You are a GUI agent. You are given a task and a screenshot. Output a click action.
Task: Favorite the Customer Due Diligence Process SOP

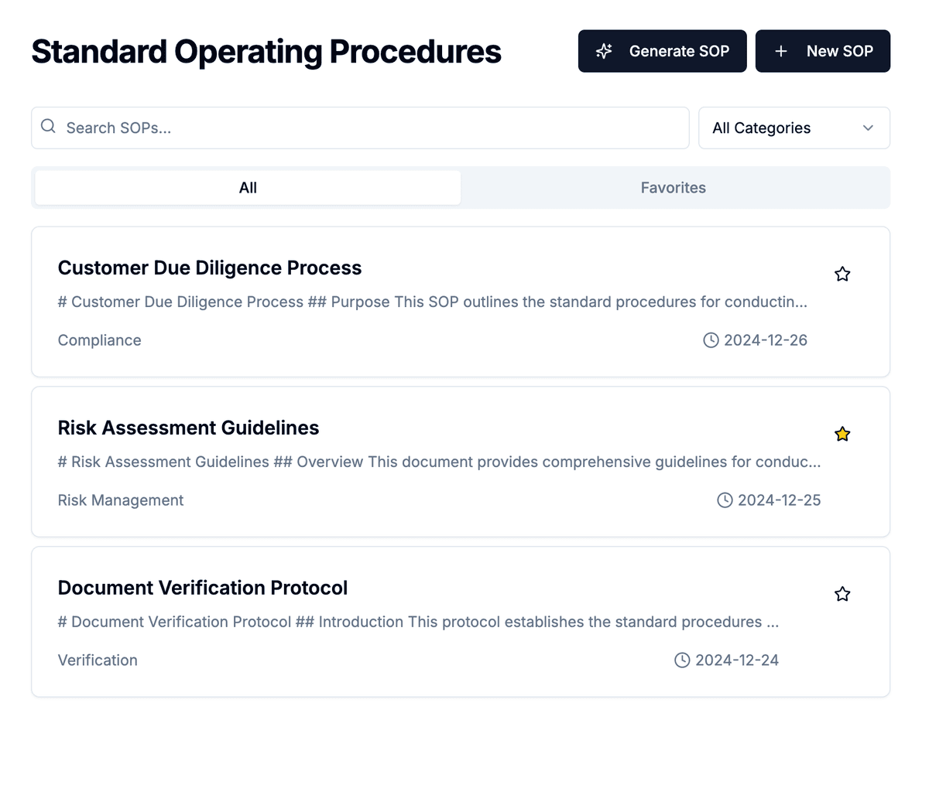(x=842, y=274)
